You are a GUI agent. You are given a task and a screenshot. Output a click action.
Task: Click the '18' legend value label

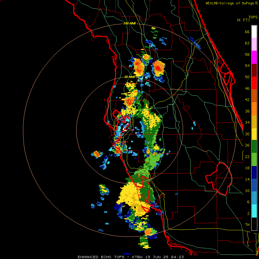(x=247, y=168)
